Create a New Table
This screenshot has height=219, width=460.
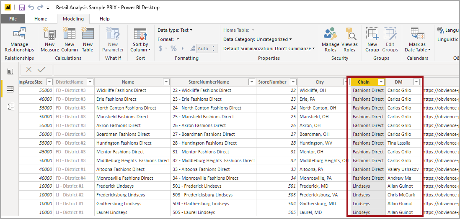(x=88, y=40)
